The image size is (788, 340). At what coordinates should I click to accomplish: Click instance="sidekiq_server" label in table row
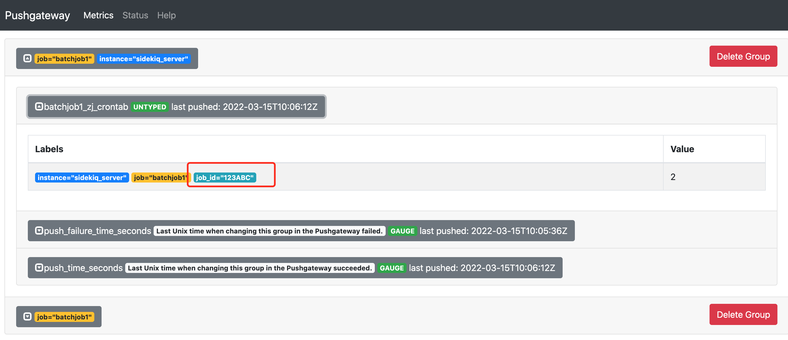coord(82,178)
